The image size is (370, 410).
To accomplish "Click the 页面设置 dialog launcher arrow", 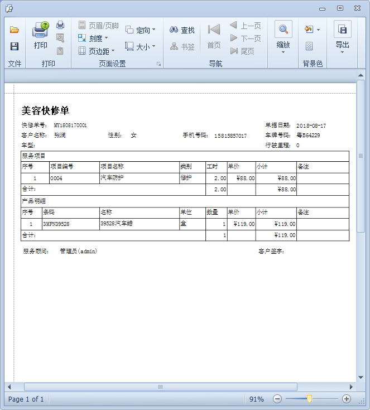I will pyautogui.click(x=158, y=64).
